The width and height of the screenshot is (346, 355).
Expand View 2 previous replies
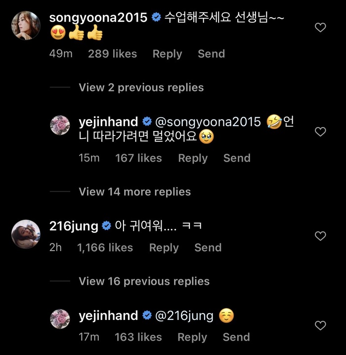pos(141,88)
